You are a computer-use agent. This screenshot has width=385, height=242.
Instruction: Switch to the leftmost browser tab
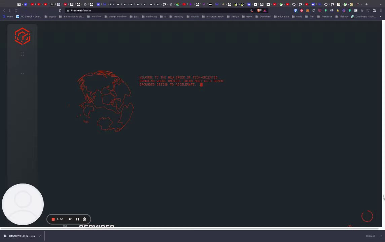pyautogui.click(x=19, y=4)
